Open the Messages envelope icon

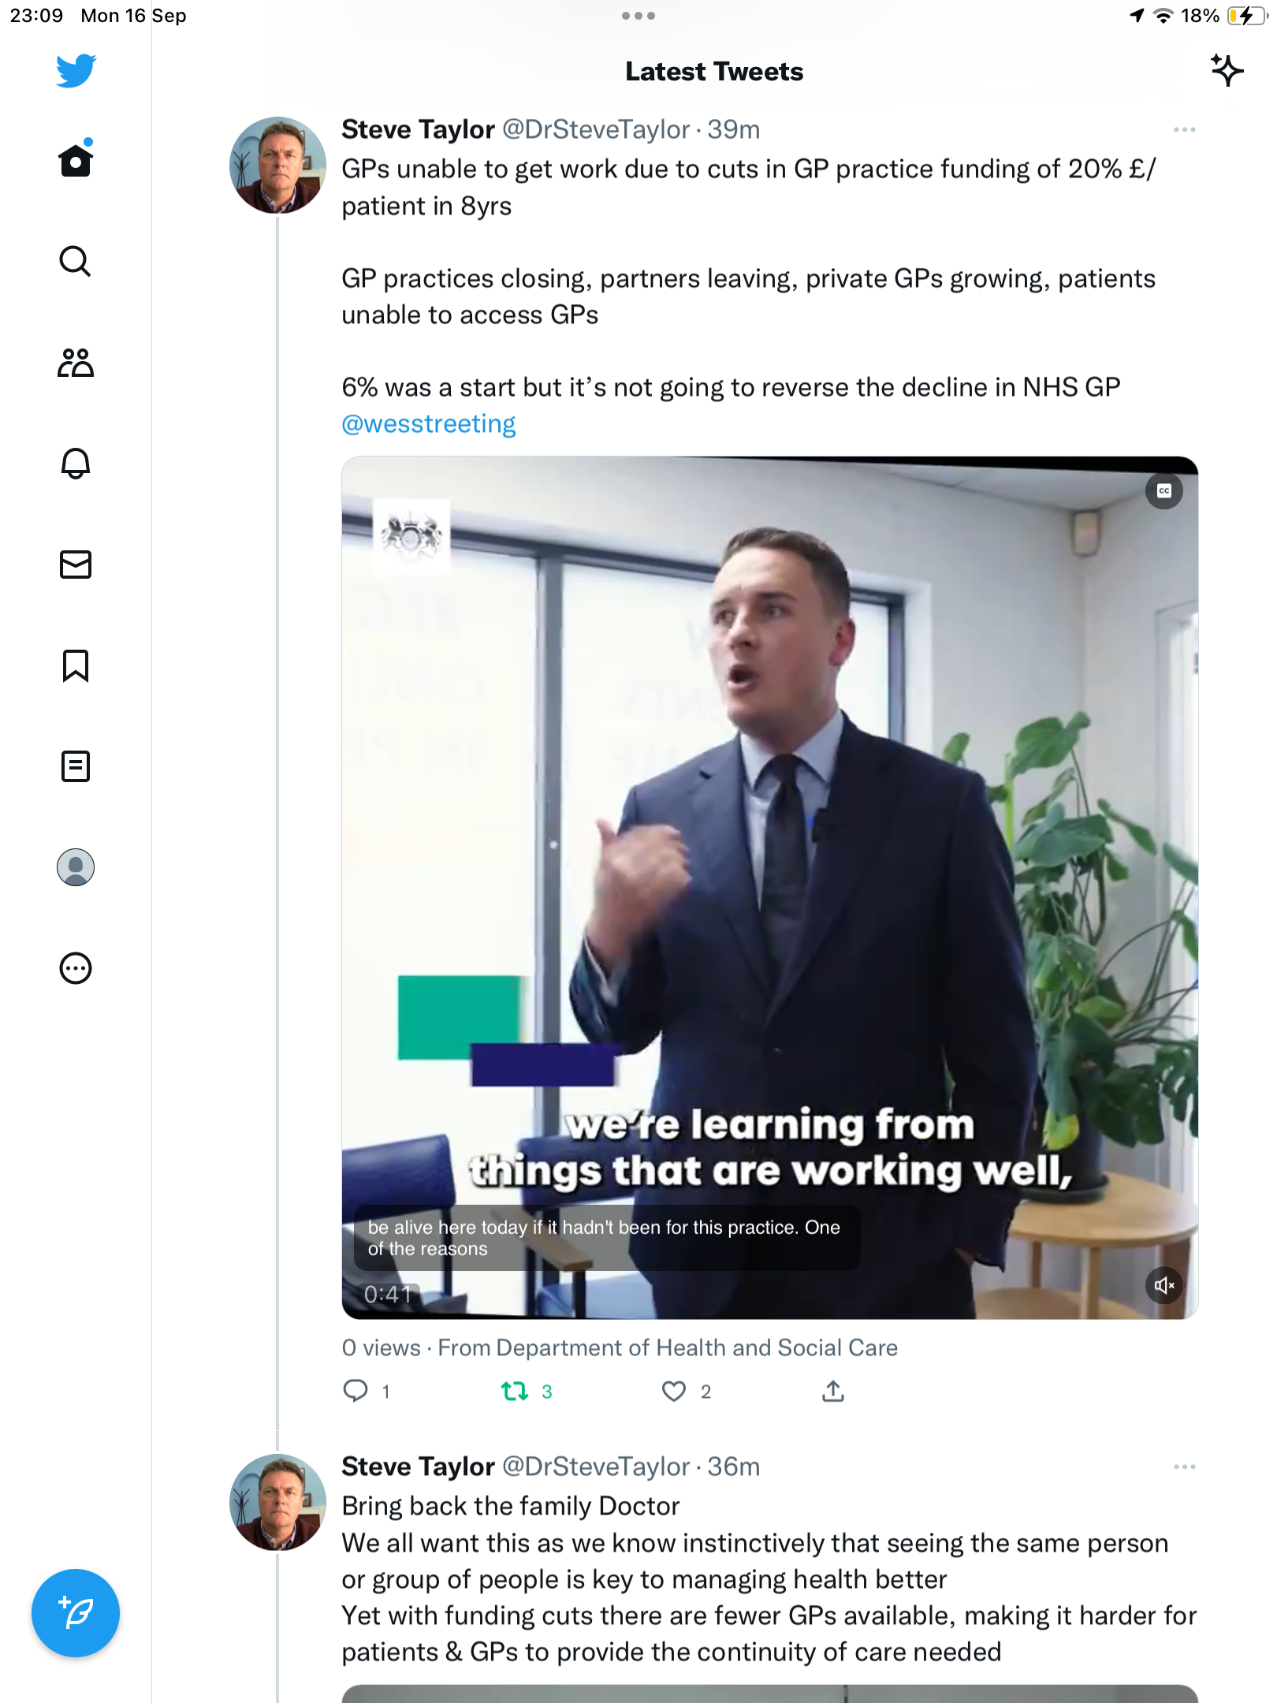click(x=76, y=565)
